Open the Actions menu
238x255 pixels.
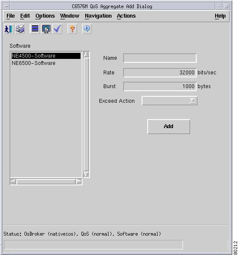[127, 16]
